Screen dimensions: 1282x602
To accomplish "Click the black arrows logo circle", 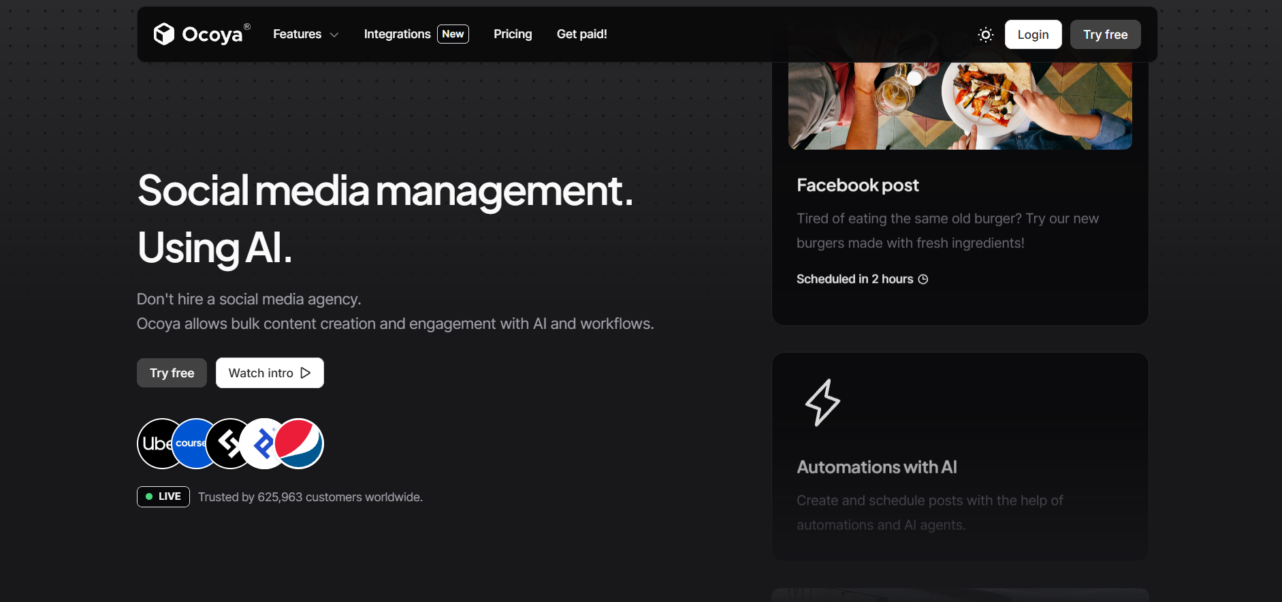I will click(225, 443).
